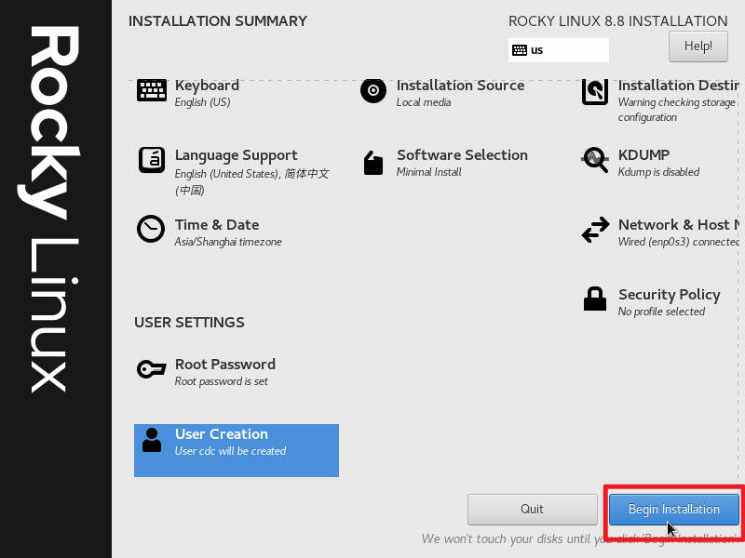Open Security Policy label
Image resolution: width=745 pixels, height=558 pixels.
click(x=669, y=295)
